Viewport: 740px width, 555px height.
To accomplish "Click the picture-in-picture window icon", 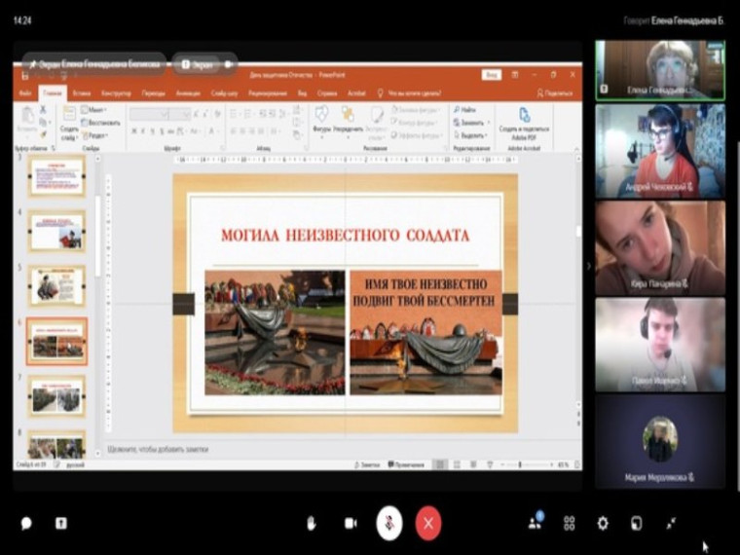I will click(636, 523).
